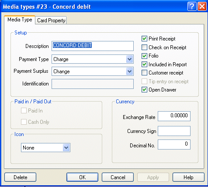208x187 pixels.
Task: Click the title bar help question-mark icon
Action: click(x=192, y=7)
